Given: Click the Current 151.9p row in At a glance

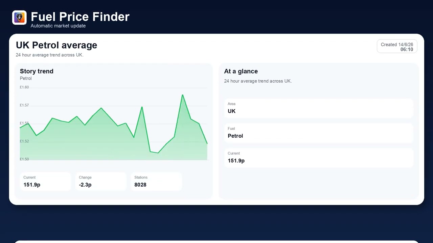Looking at the screenshot, I should (x=319, y=158).
